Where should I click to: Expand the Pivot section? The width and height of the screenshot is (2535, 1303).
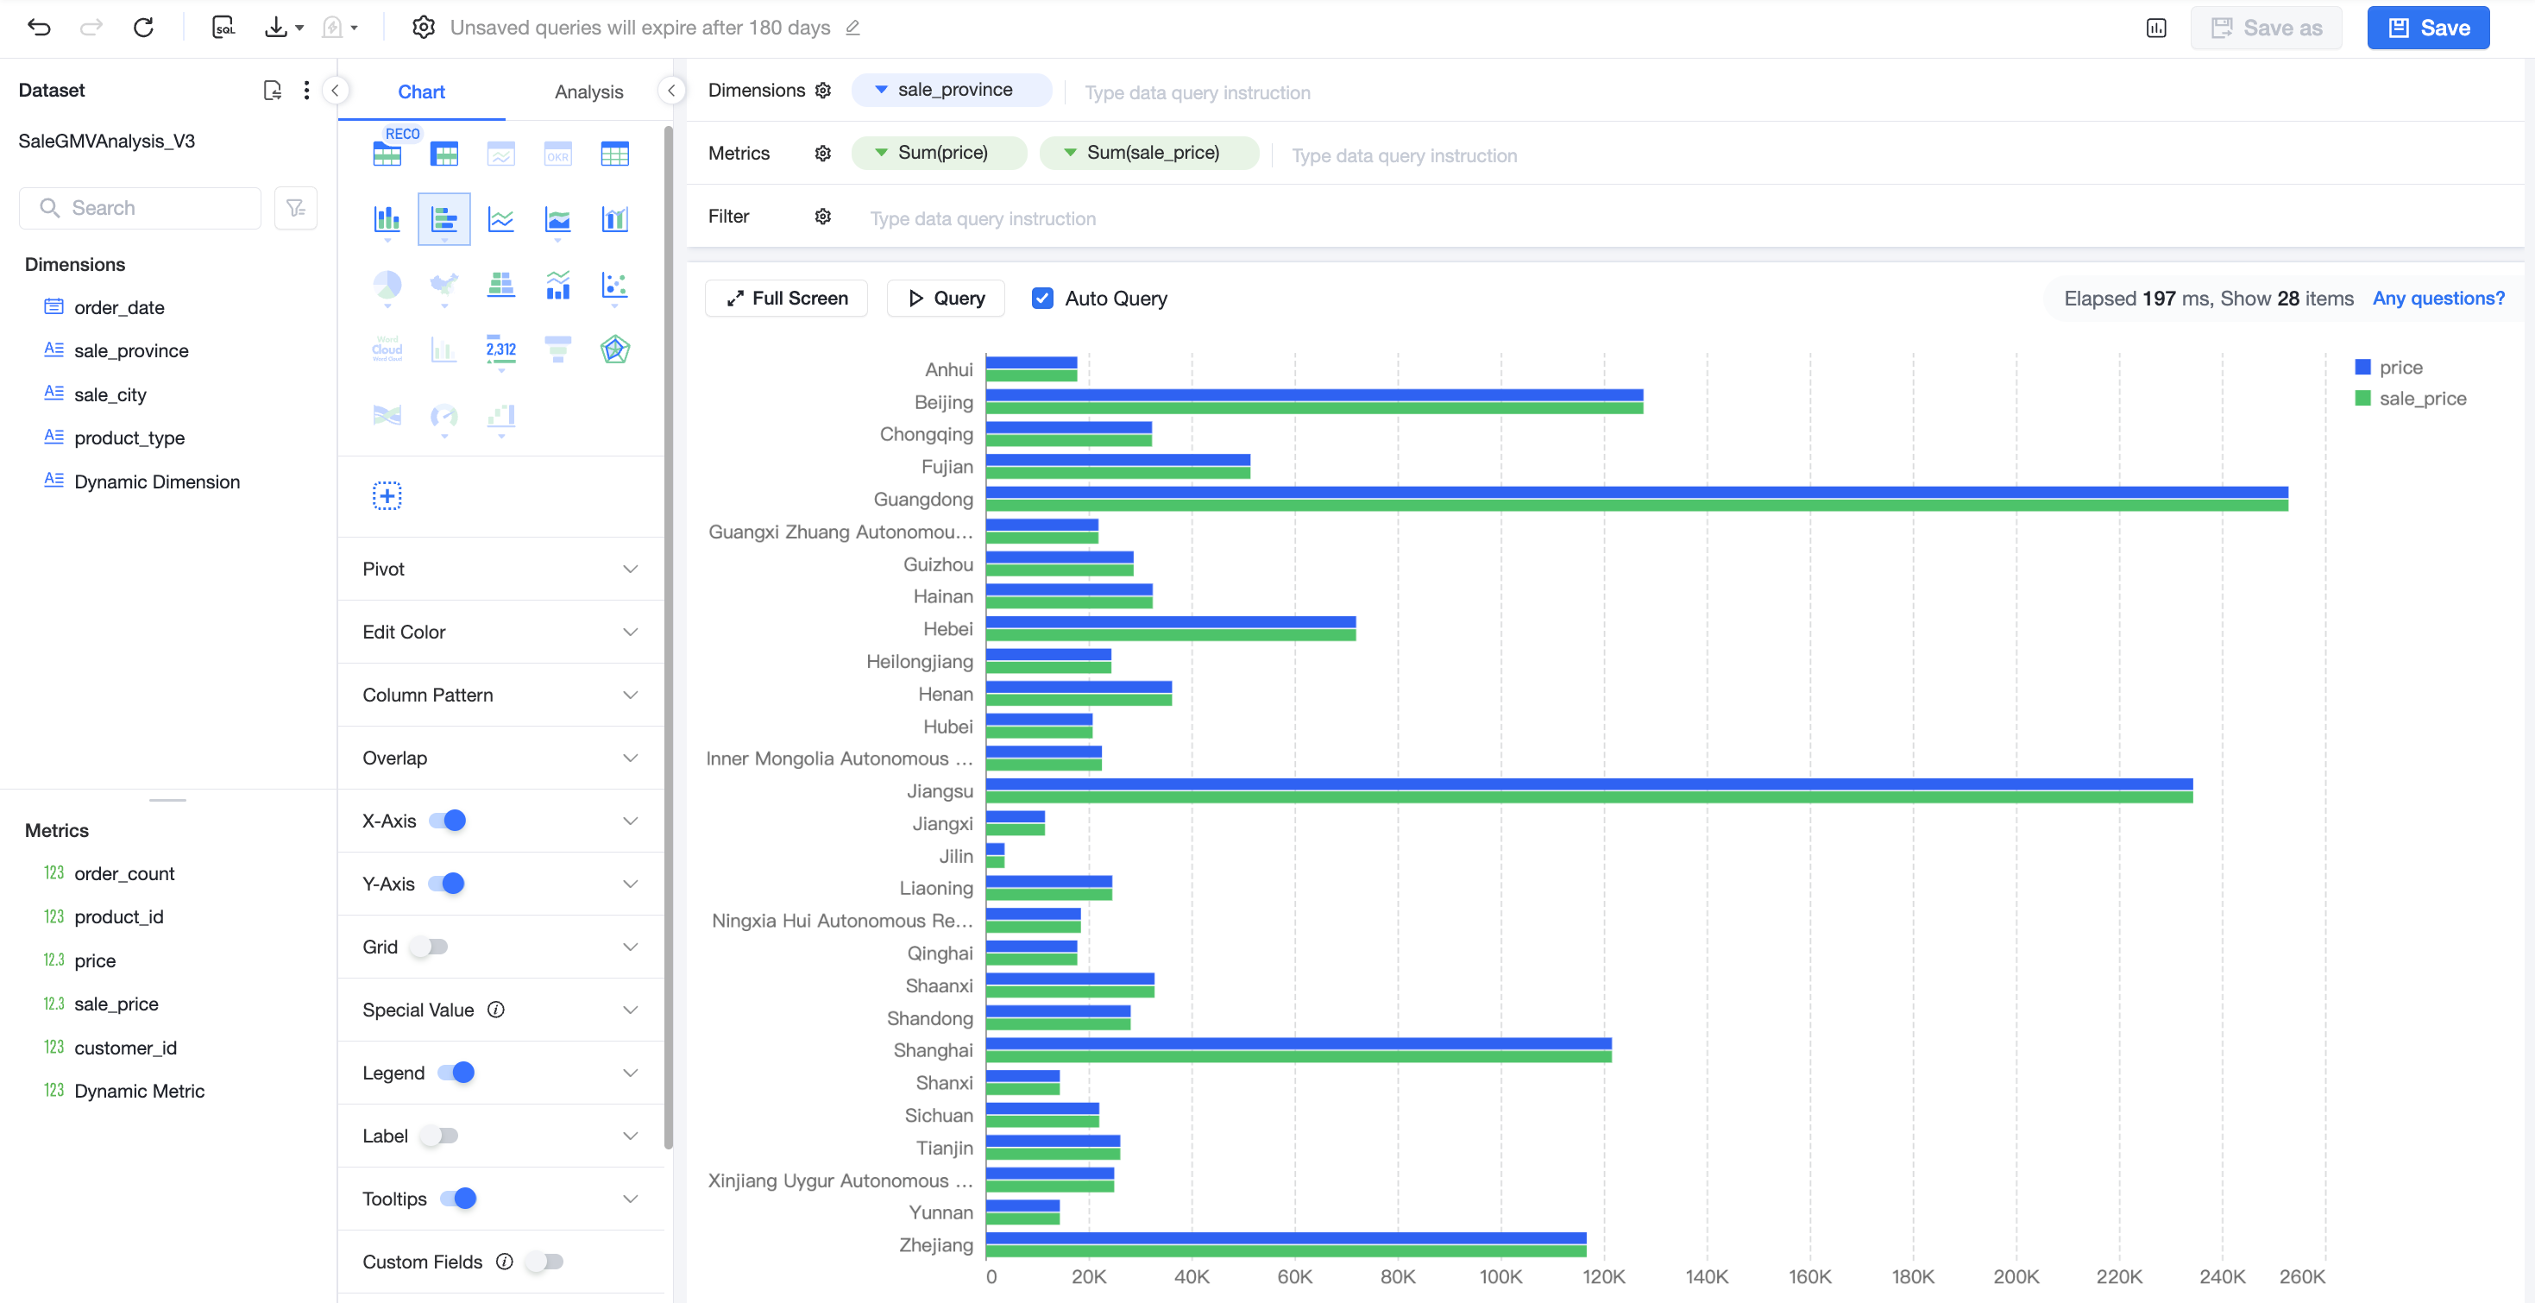pyautogui.click(x=500, y=569)
